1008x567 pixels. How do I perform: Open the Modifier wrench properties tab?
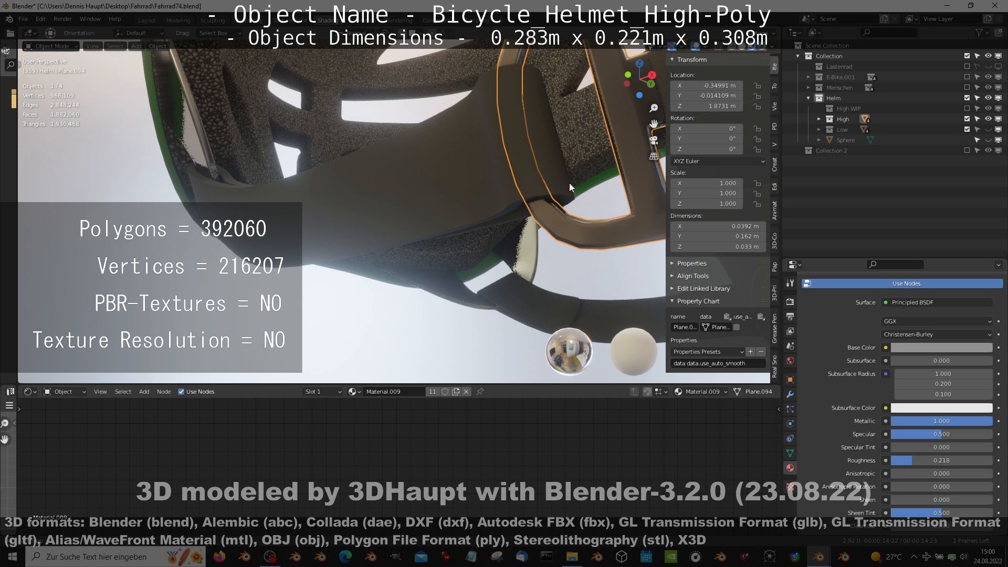pos(790,394)
